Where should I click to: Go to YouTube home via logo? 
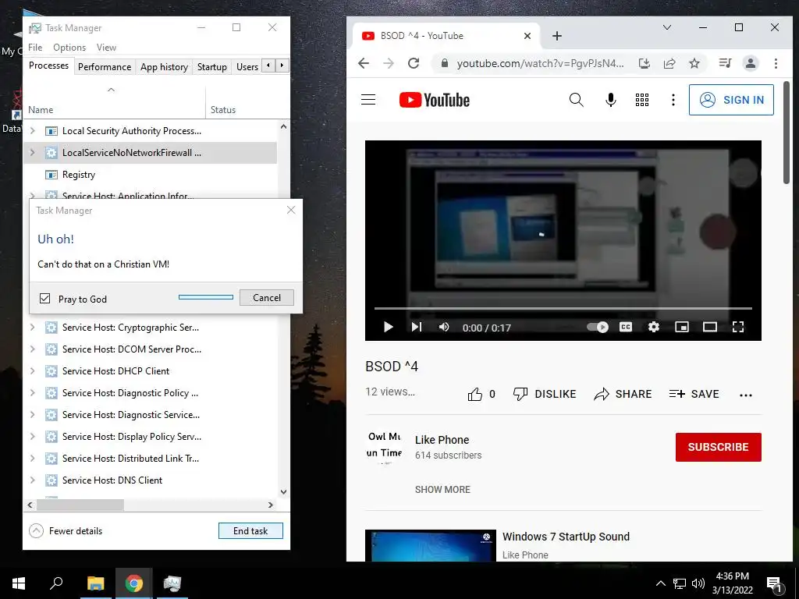(434, 100)
